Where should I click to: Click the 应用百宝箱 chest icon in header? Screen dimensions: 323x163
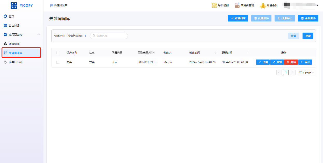click(x=237, y=5)
